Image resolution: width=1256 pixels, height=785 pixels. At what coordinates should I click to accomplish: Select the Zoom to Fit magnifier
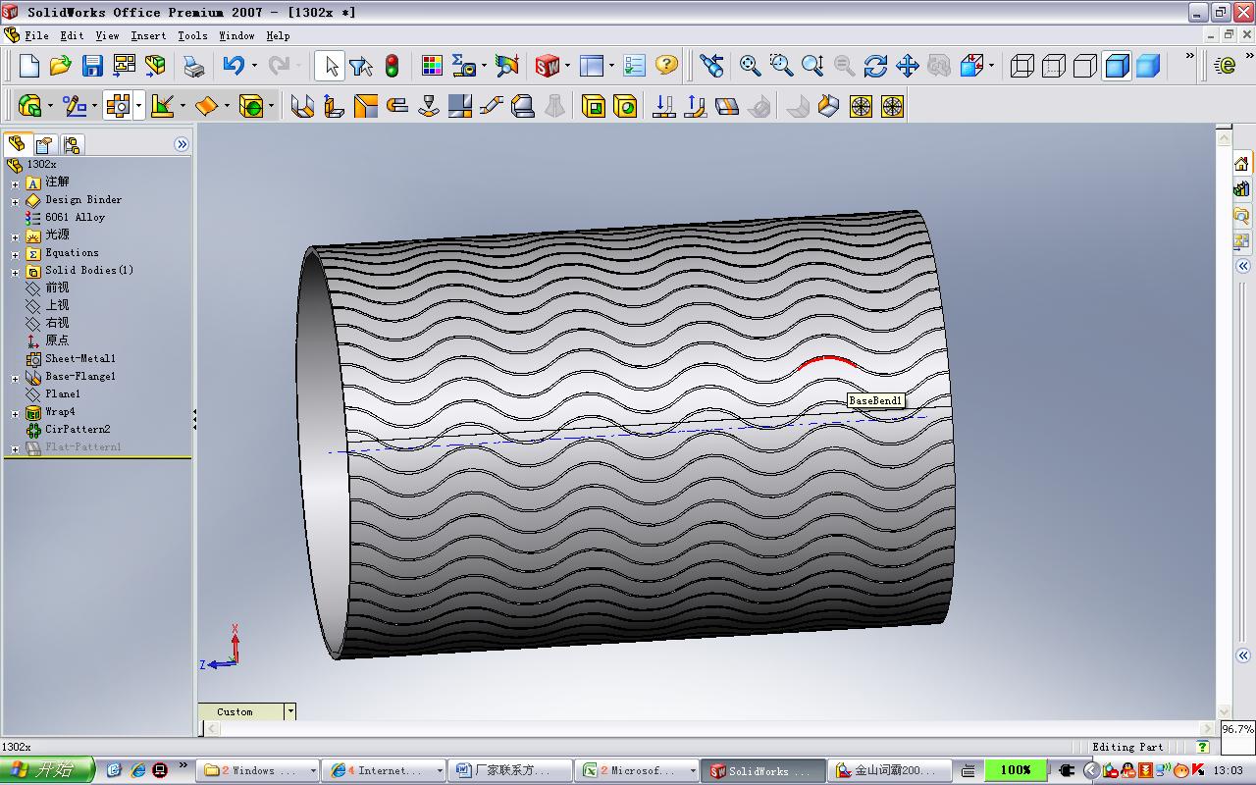click(x=750, y=66)
